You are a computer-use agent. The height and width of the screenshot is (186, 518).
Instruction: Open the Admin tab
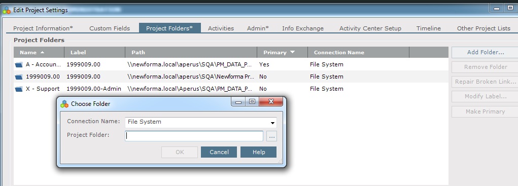[x=258, y=28]
